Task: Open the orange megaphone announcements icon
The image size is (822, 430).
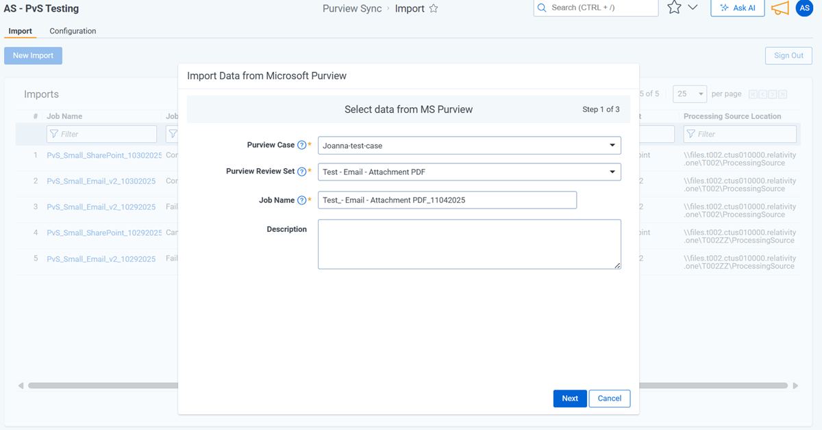Action: tap(780, 8)
